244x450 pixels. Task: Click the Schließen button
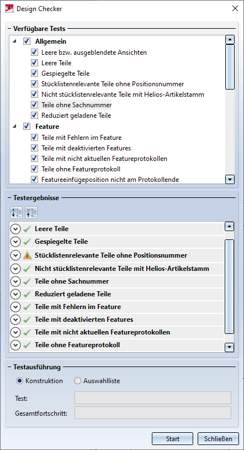pos(218,439)
